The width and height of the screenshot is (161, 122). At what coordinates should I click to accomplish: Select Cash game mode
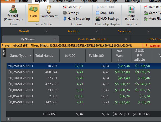point(34,13)
